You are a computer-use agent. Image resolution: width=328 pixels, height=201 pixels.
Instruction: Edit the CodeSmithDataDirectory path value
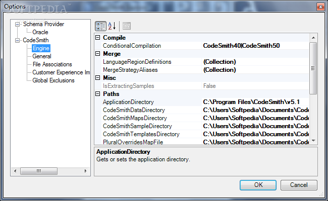pos(255,110)
